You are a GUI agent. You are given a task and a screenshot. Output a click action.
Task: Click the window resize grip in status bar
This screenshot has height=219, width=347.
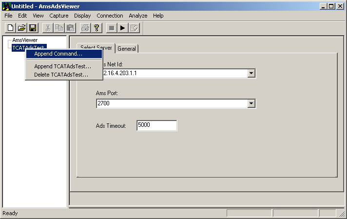click(x=342, y=214)
